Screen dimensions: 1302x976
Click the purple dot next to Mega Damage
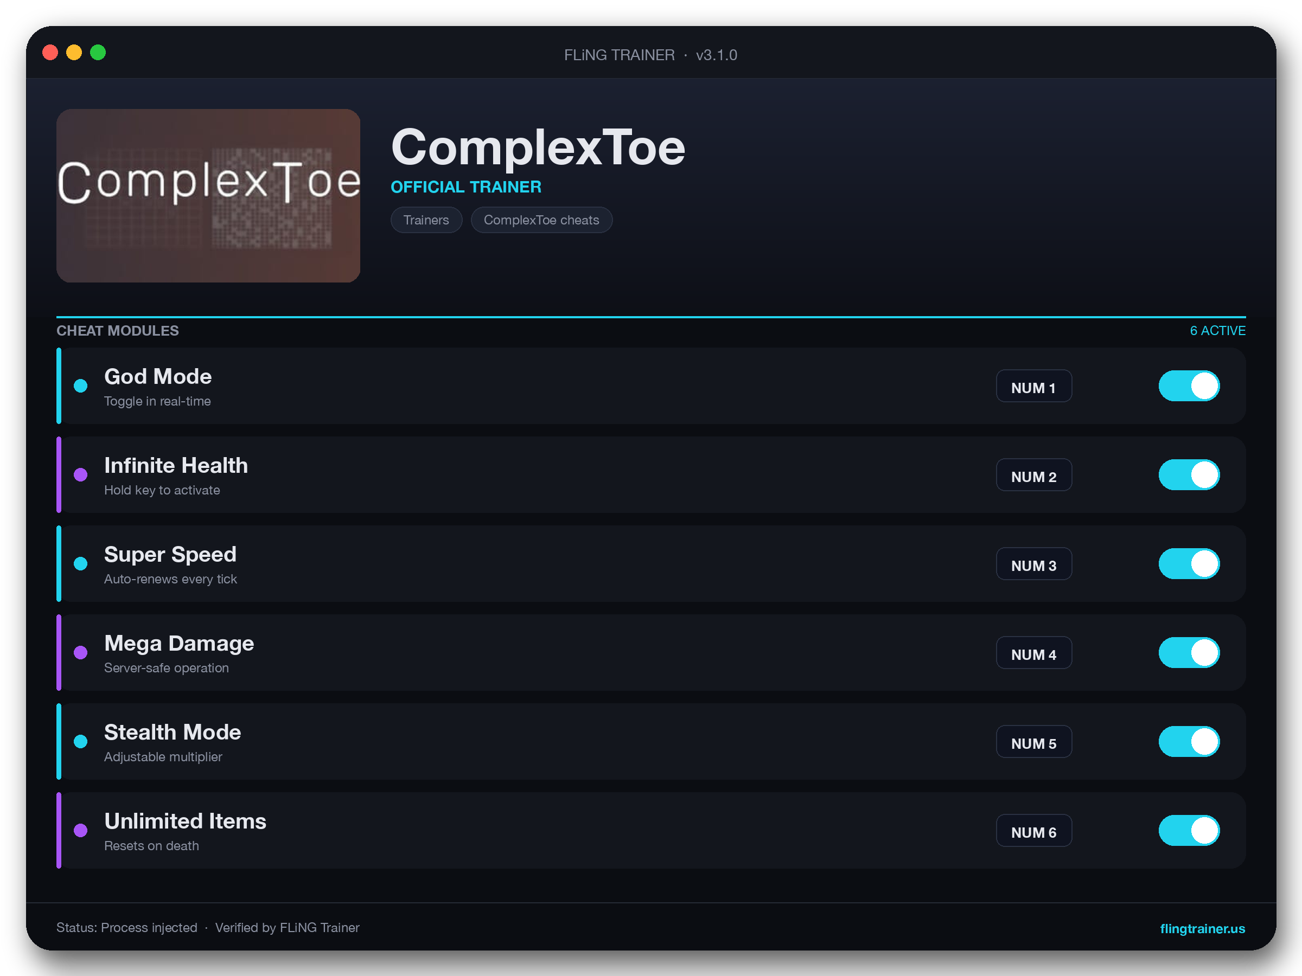point(81,652)
